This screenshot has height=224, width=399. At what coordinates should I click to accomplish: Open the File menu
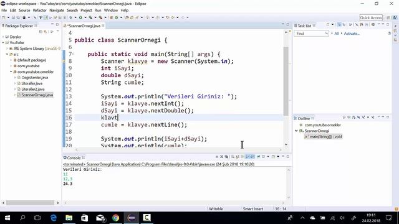tap(4, 11)
